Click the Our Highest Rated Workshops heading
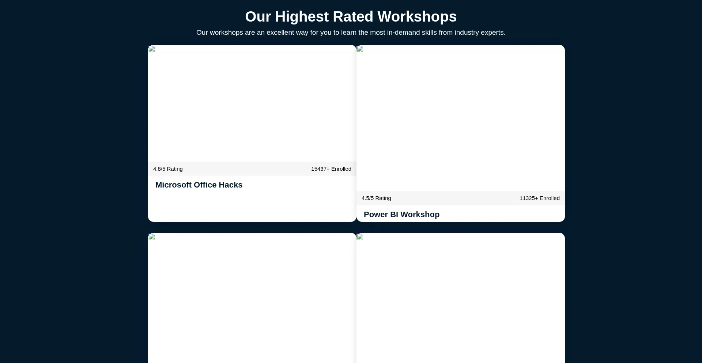This screenshot has width=702, height=363. coord(351,17)
